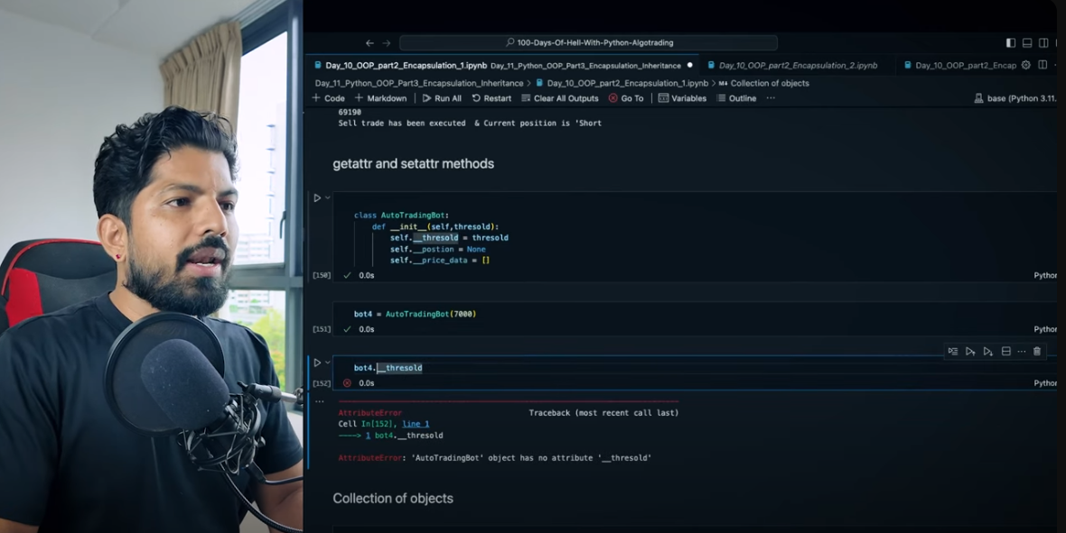Place cursor on 'self.__postion = None' line
Image resolution: width=1066 pixels, height=533 pixels.
[x=438, y=249]
